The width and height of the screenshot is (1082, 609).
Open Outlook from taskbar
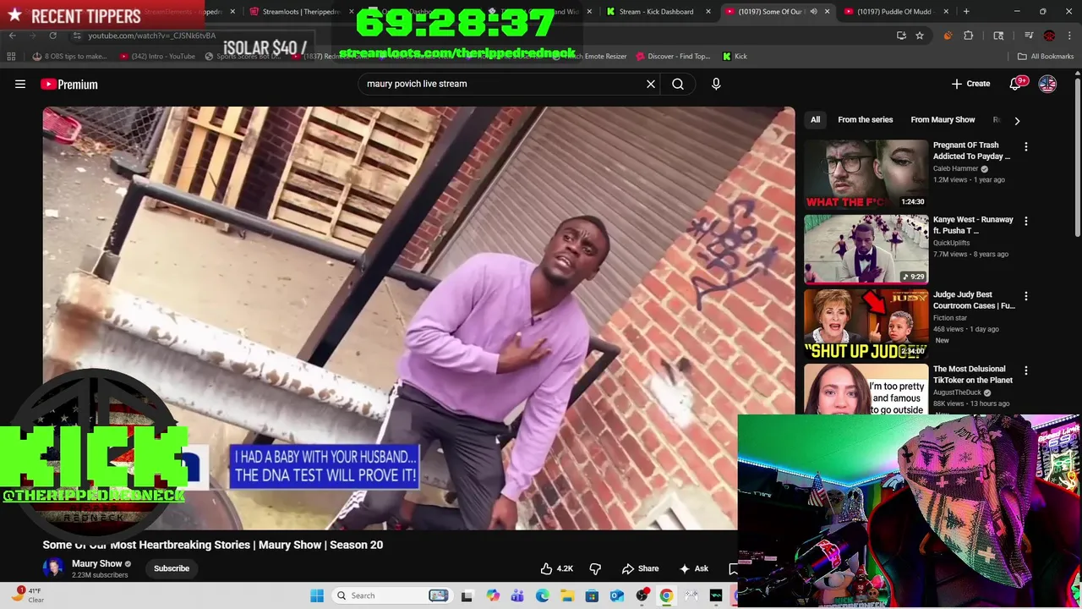617,595
